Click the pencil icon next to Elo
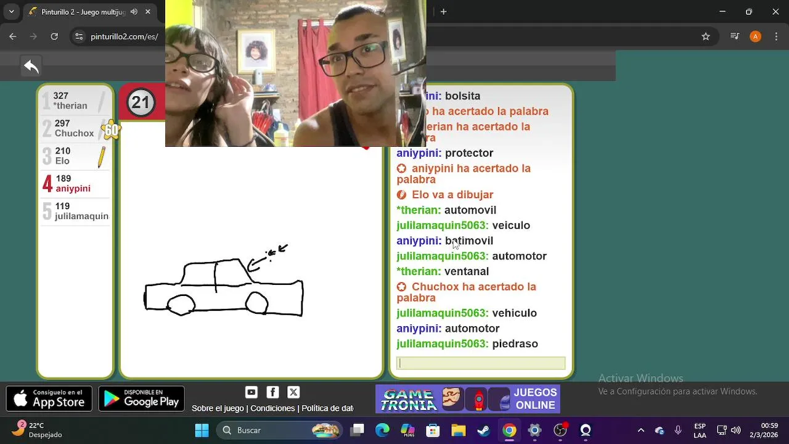The width and height of the screenshot is (789, 444). pyautogui.click(x=102, y=157)
